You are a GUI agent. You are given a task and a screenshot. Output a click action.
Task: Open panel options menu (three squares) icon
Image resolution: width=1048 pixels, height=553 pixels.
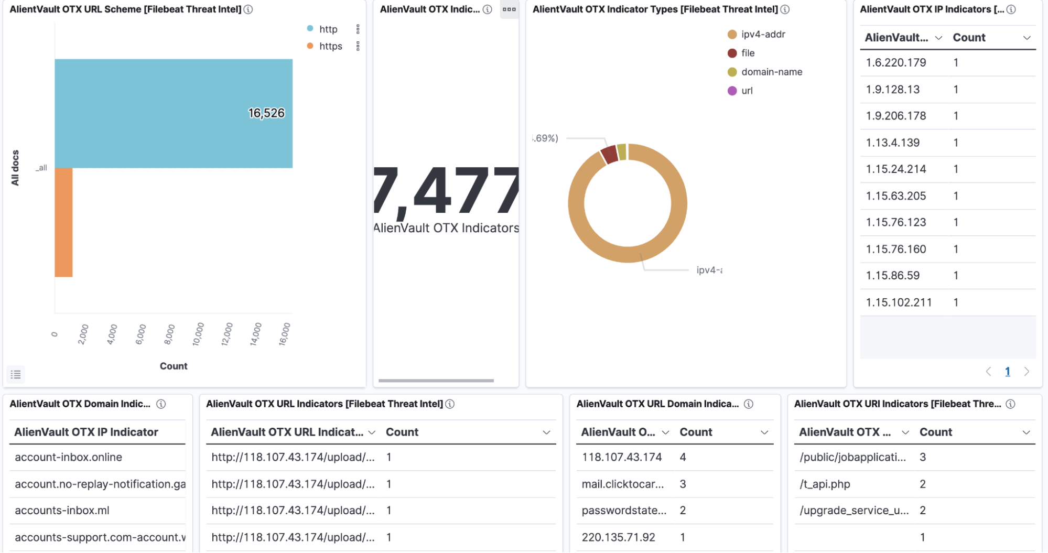[x=509, y=9]
